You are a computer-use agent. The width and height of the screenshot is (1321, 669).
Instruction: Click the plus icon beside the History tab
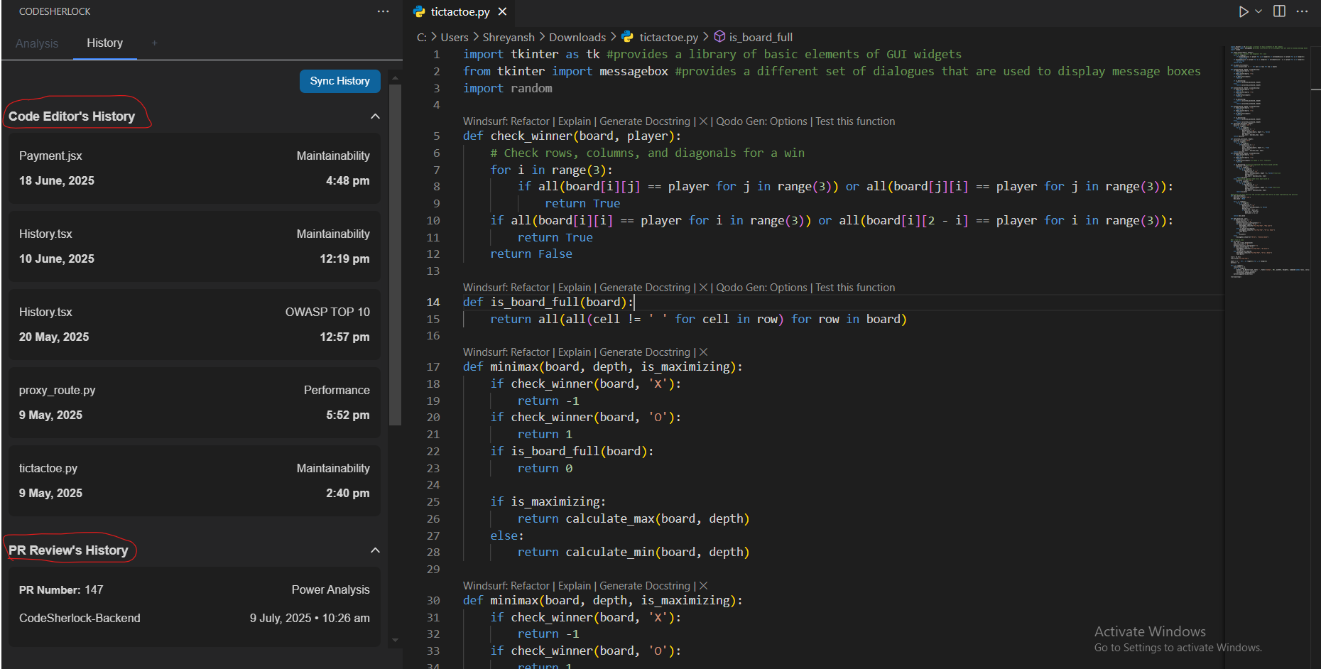pos(154,43)
